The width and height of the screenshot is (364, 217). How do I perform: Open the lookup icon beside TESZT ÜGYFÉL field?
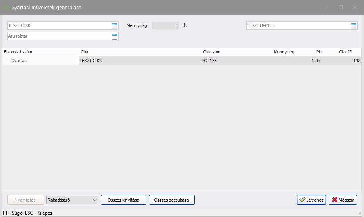point(354,26)
